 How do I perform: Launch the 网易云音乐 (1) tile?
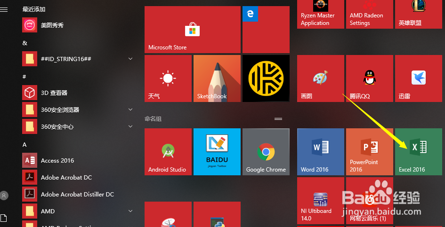click(x=370, y=201)
